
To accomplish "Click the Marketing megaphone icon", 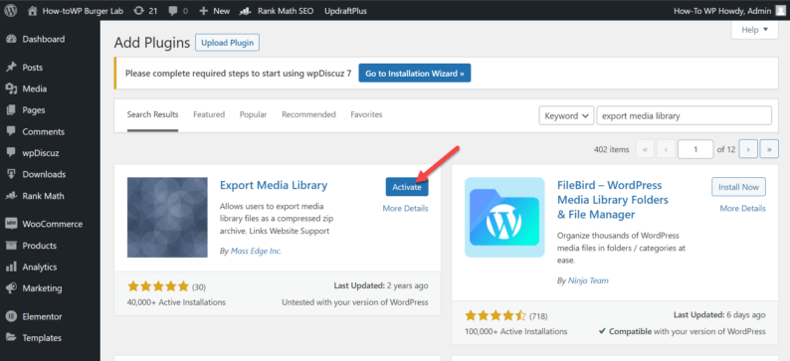I will 11,288.
